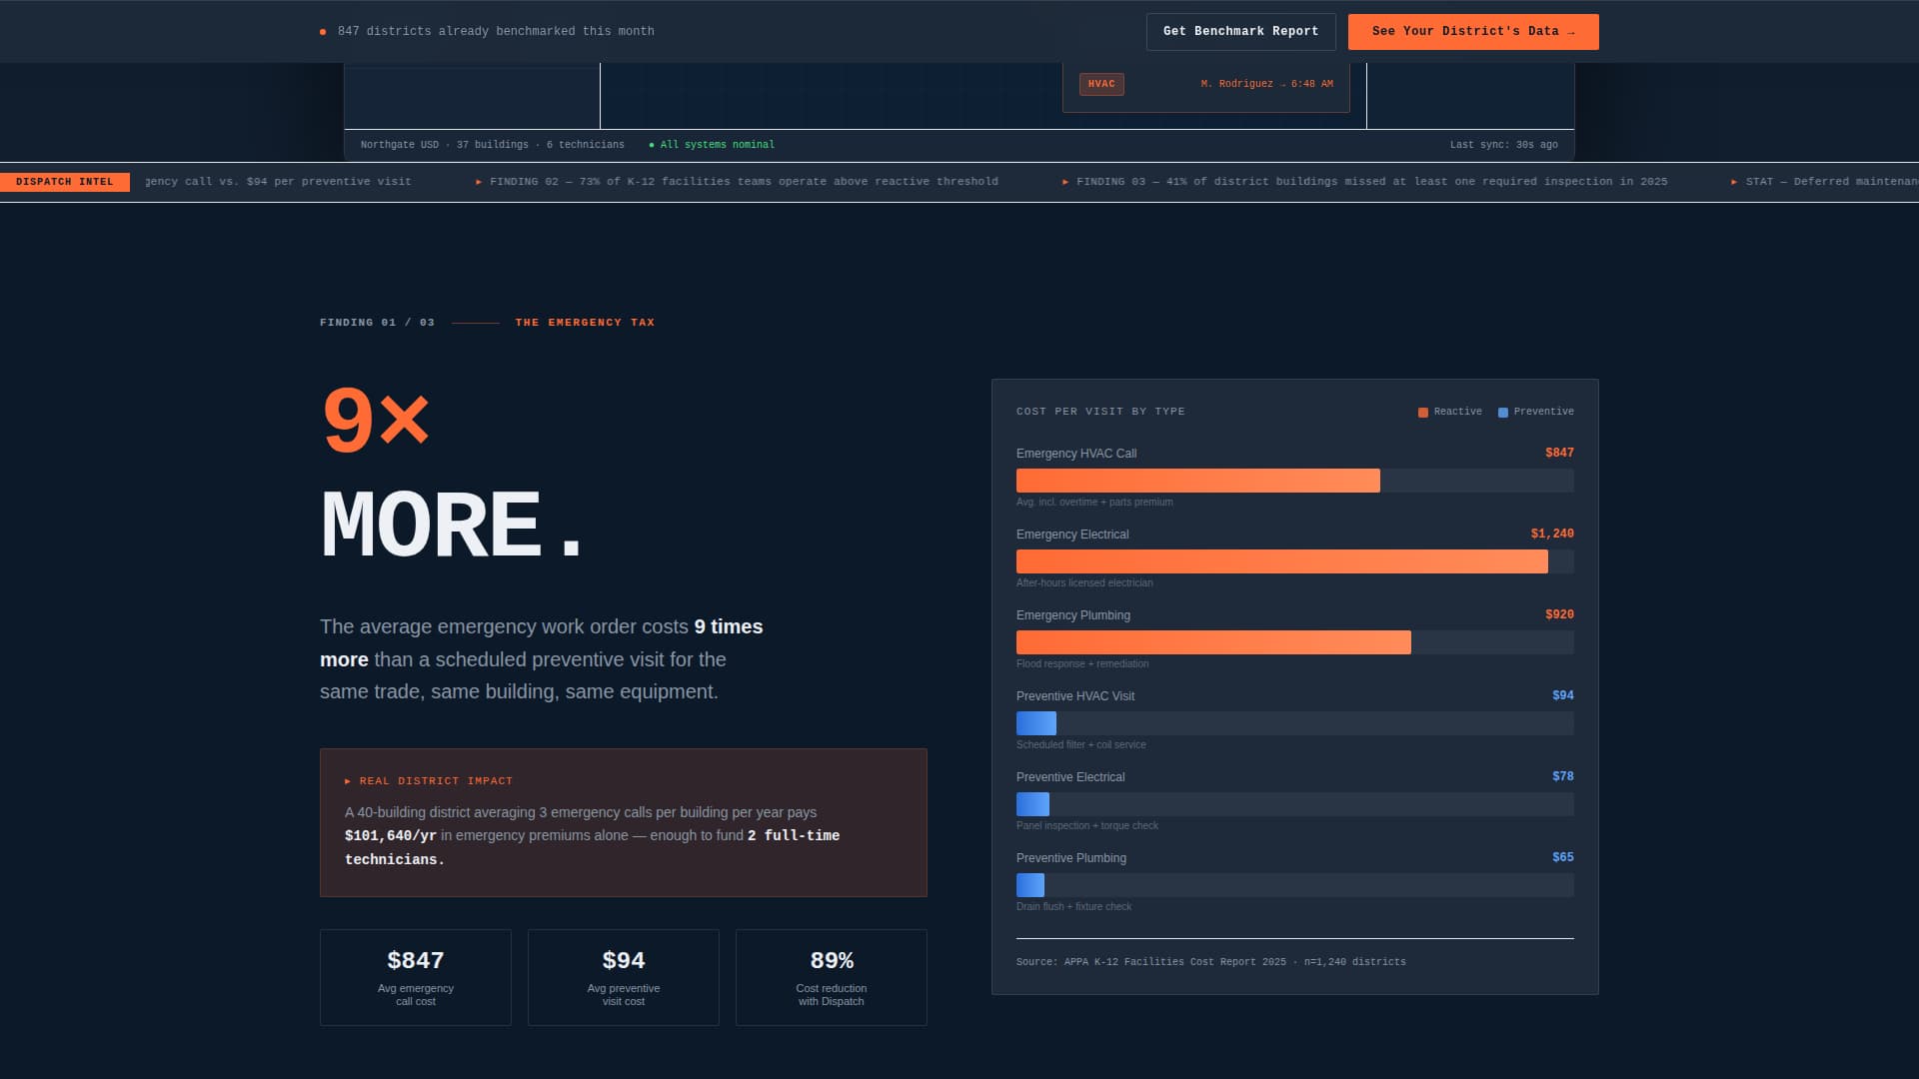Click the FINDING 03 ticker headline

pyautogui.click(x=1371, y=182)
